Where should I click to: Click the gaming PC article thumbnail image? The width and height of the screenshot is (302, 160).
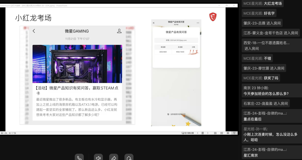click(x=77, y=64)
